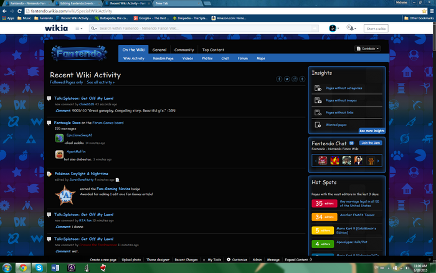Image resolution: width=436 pixels, height=273 pixels.
Task: Click EpicLlamaSwag42's avatar
Action: (x=59, y=138)
